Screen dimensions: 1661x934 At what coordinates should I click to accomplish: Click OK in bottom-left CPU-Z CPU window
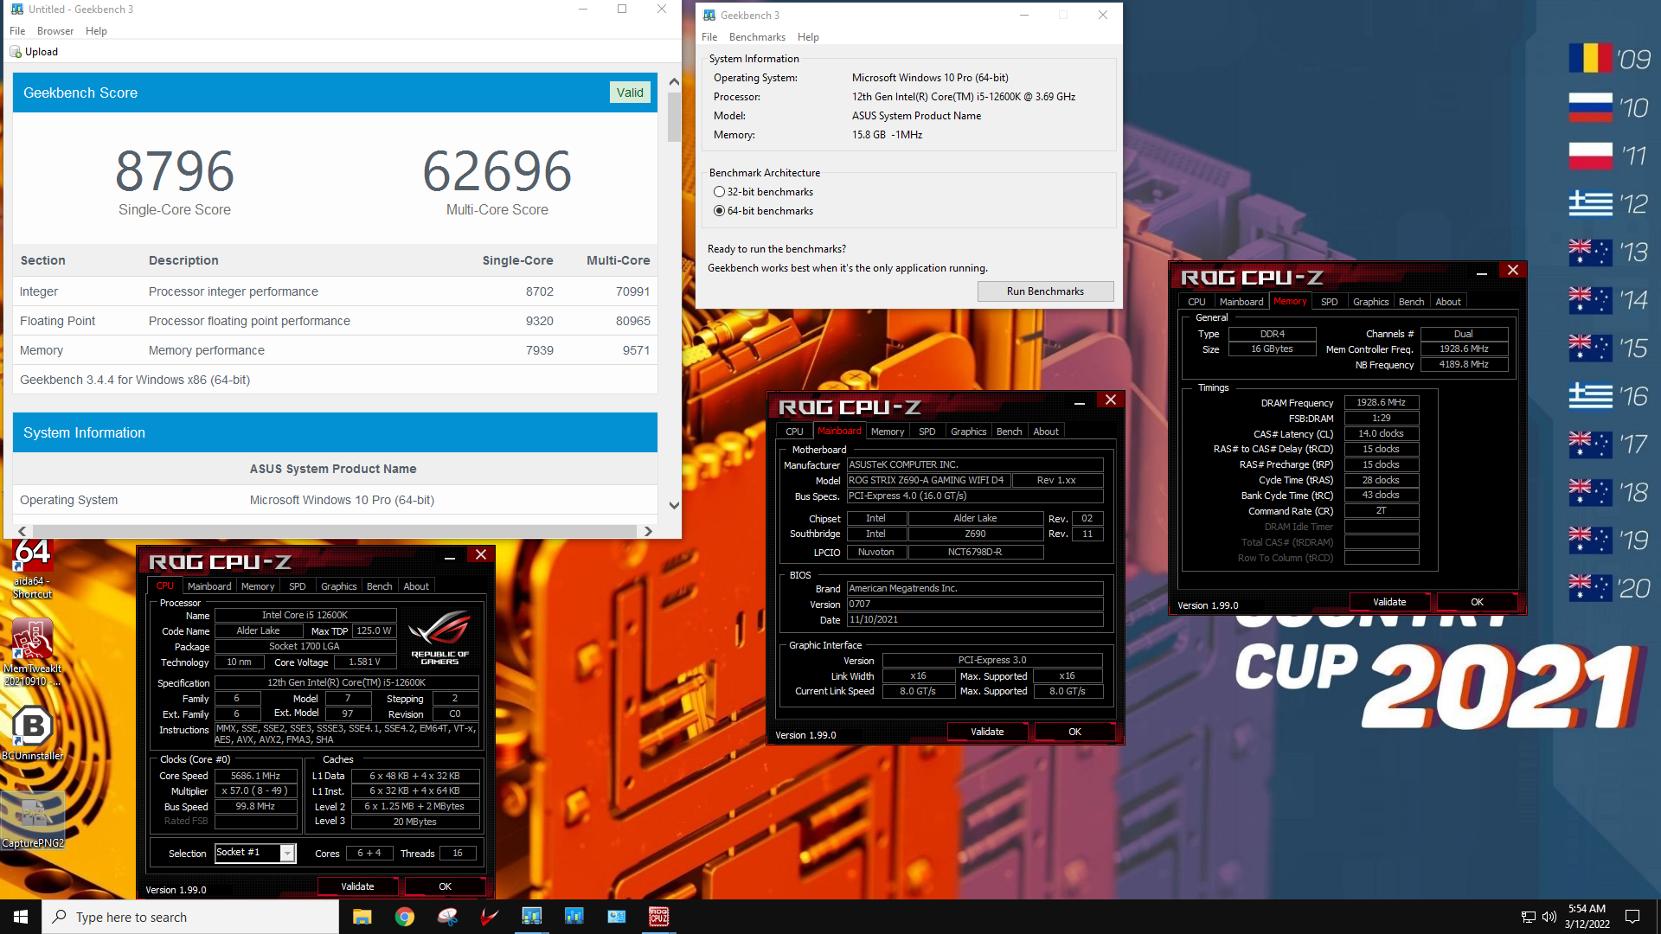pyautogui.click(x=445, y=886)
